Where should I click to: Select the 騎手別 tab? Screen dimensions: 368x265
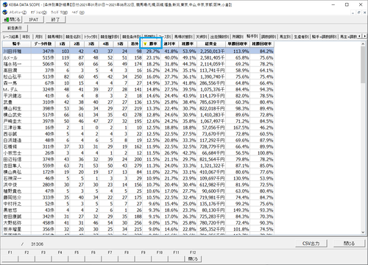pyautogui.click(x=252, y=36)
